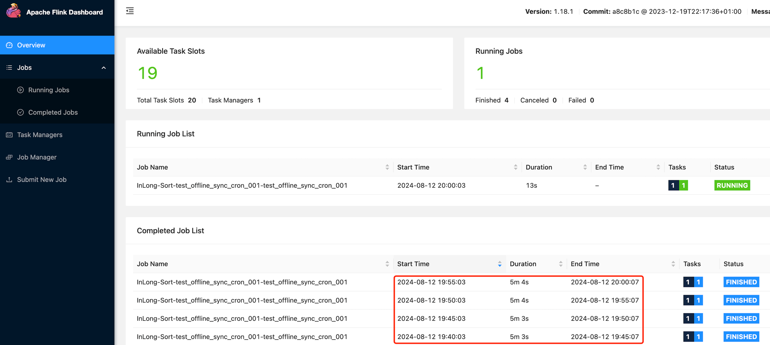Open the Completed Jobs menu item
This screenshot has width=770, height=345.
coord(53,112)
